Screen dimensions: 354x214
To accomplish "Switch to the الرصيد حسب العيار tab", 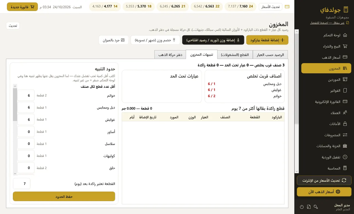I will (x=270, y=55).
